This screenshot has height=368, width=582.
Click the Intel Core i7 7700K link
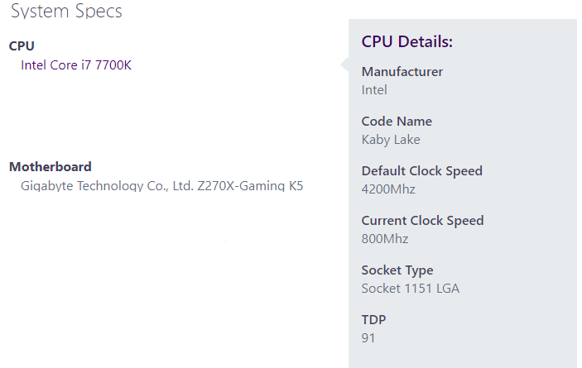pyautogui.click(x=76, y=65)
